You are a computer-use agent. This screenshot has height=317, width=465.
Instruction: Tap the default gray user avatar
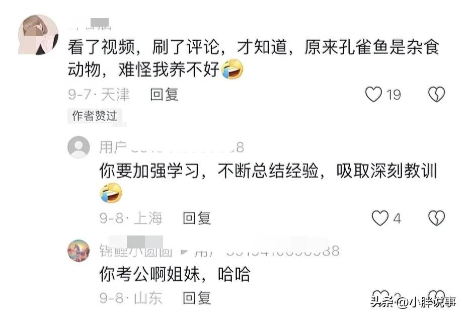79,147
